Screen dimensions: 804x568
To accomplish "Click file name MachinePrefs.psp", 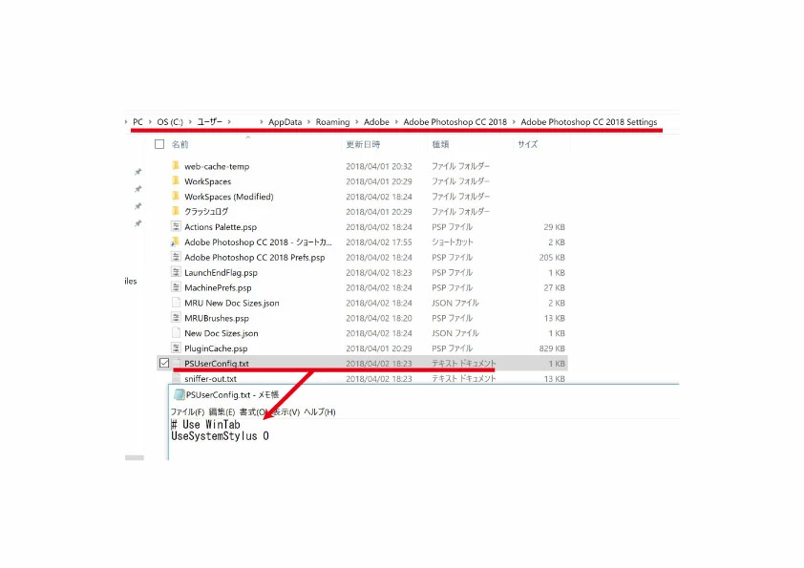I will click(x=218, y=287).
